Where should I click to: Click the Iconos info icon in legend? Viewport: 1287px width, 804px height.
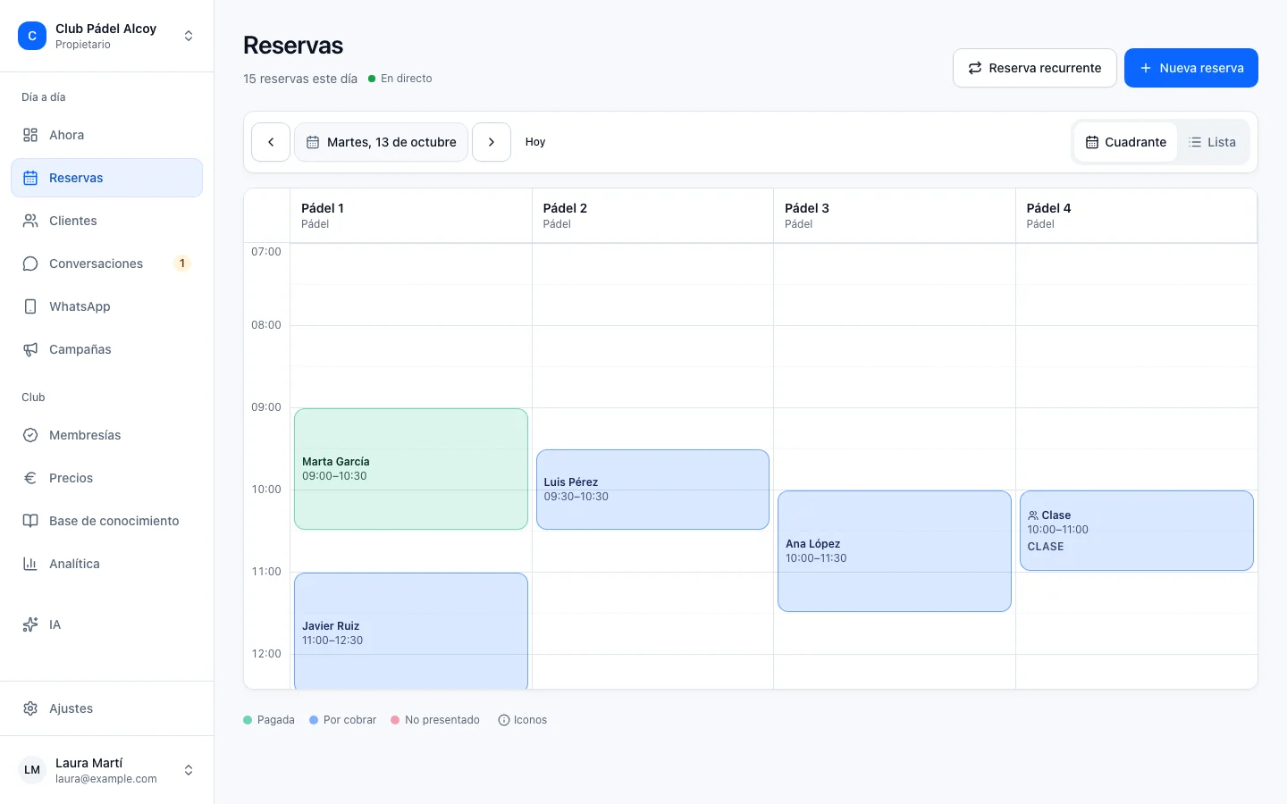click(504, 720)
